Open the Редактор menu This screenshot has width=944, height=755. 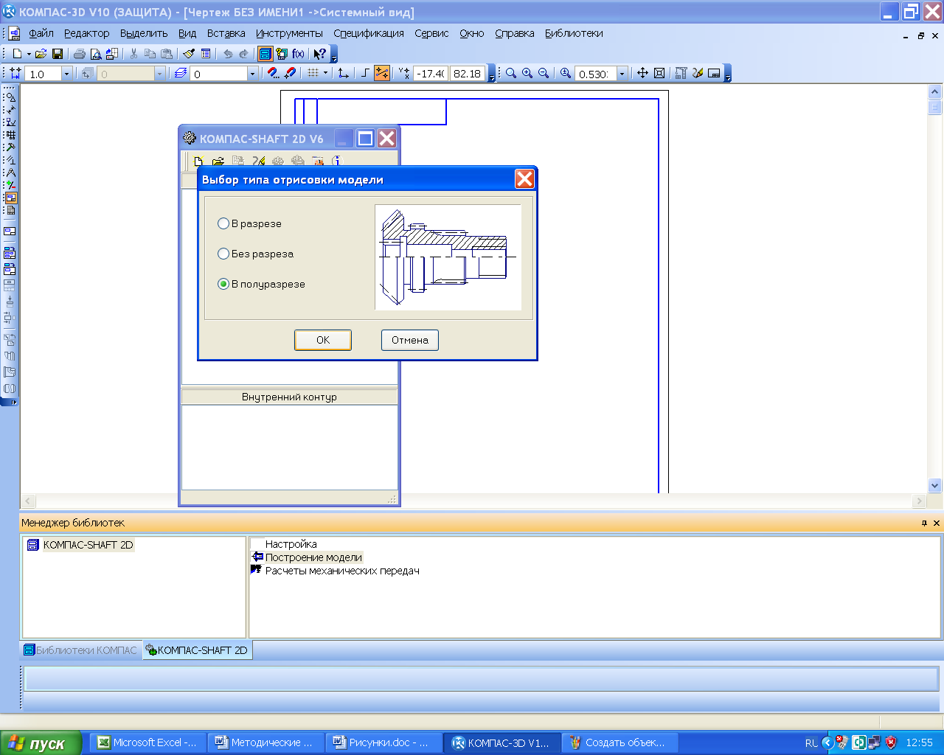point(86,33)
